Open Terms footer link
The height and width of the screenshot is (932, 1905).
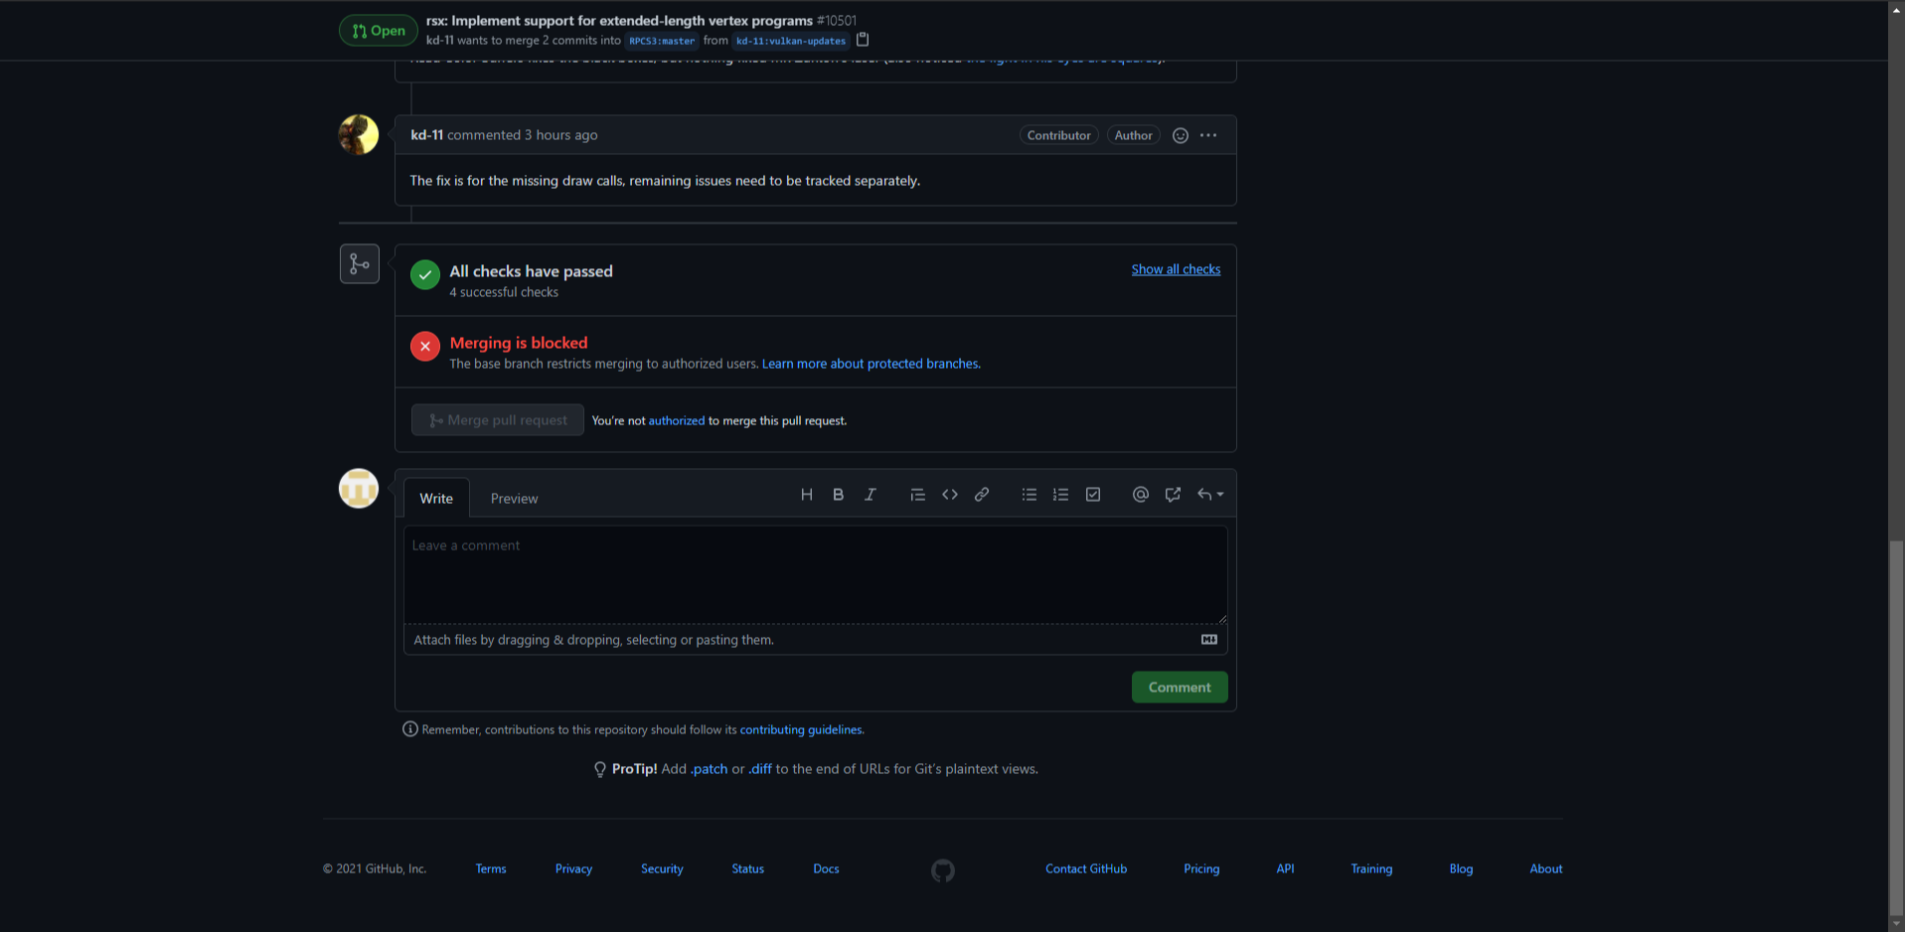coord(491,868)
